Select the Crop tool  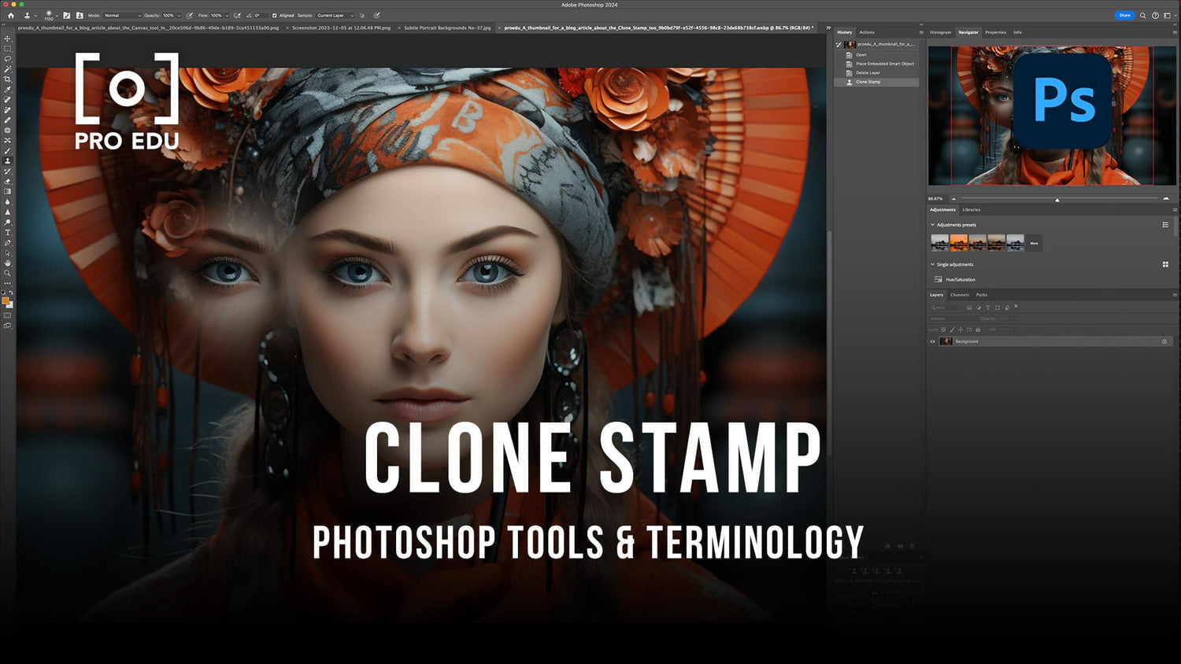[x=8, y=79]
